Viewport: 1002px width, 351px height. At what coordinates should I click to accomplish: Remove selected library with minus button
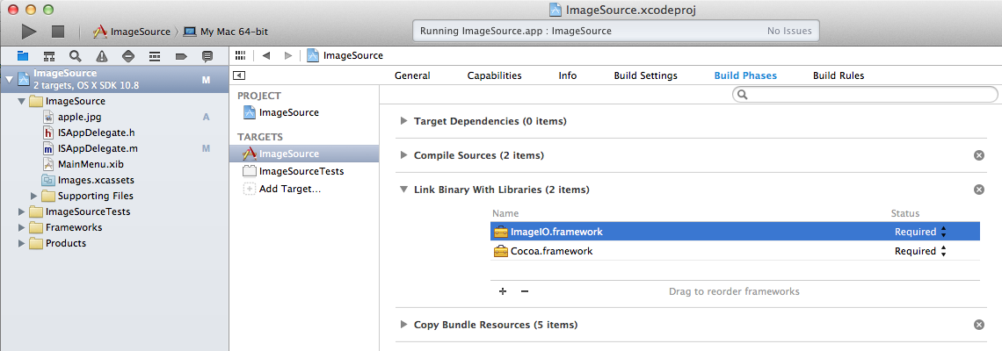[525, 291]
